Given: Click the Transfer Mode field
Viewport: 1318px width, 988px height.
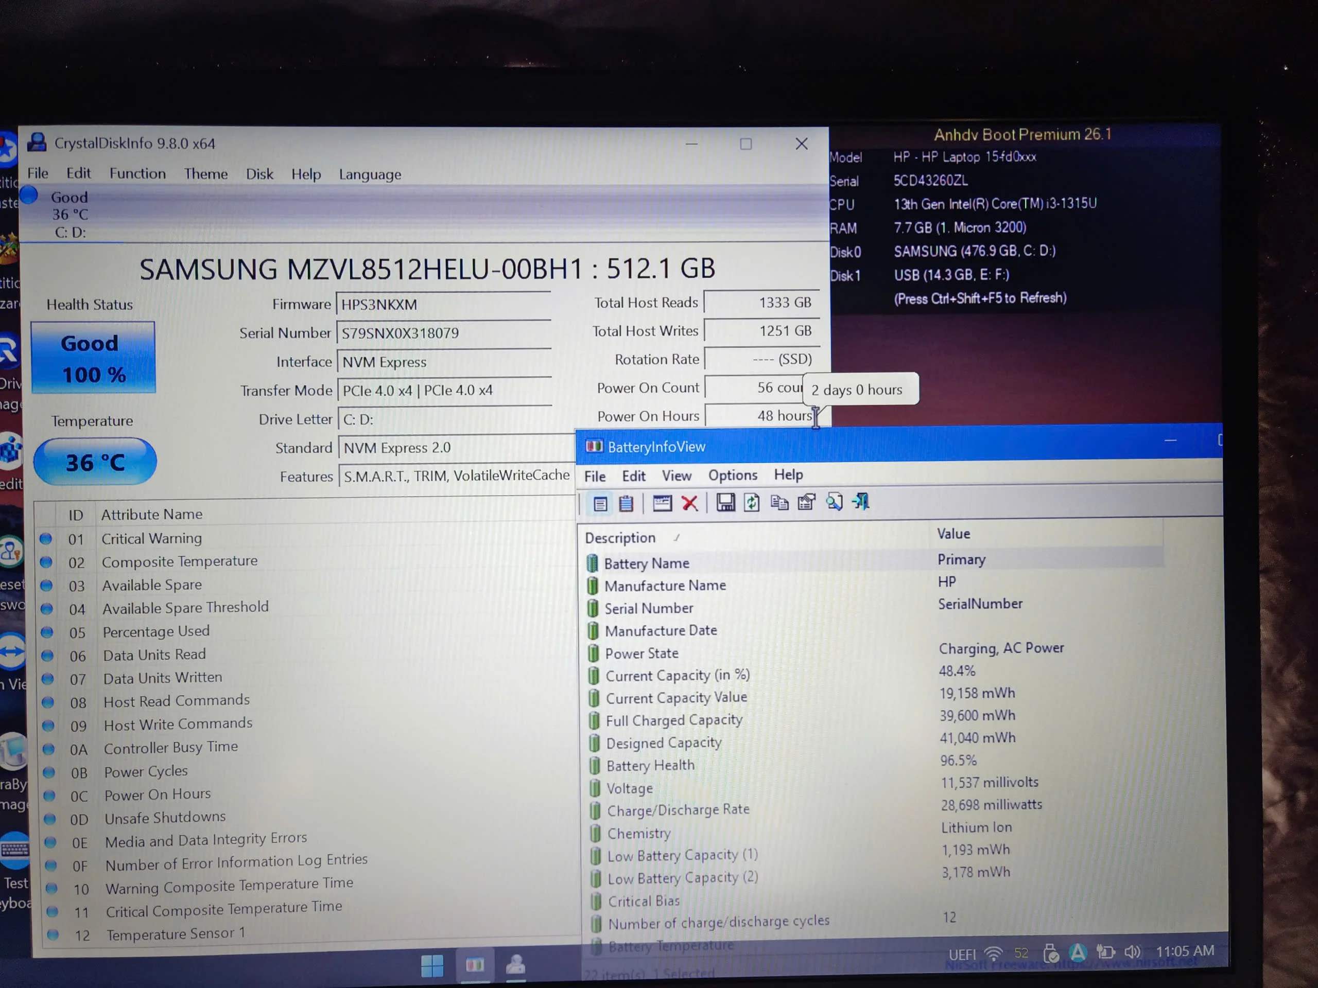Looking at the screenshot, I should 445,390.
